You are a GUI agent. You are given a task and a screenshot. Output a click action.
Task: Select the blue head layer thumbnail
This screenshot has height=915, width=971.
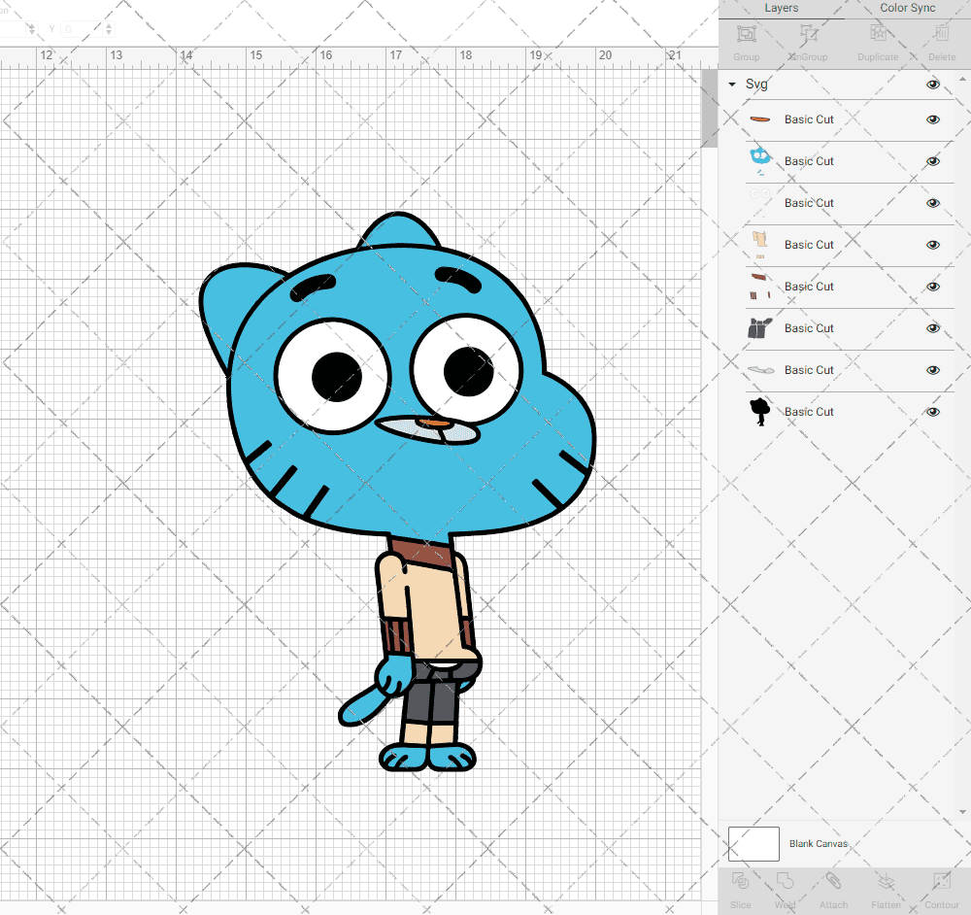(x=760, y=160)
